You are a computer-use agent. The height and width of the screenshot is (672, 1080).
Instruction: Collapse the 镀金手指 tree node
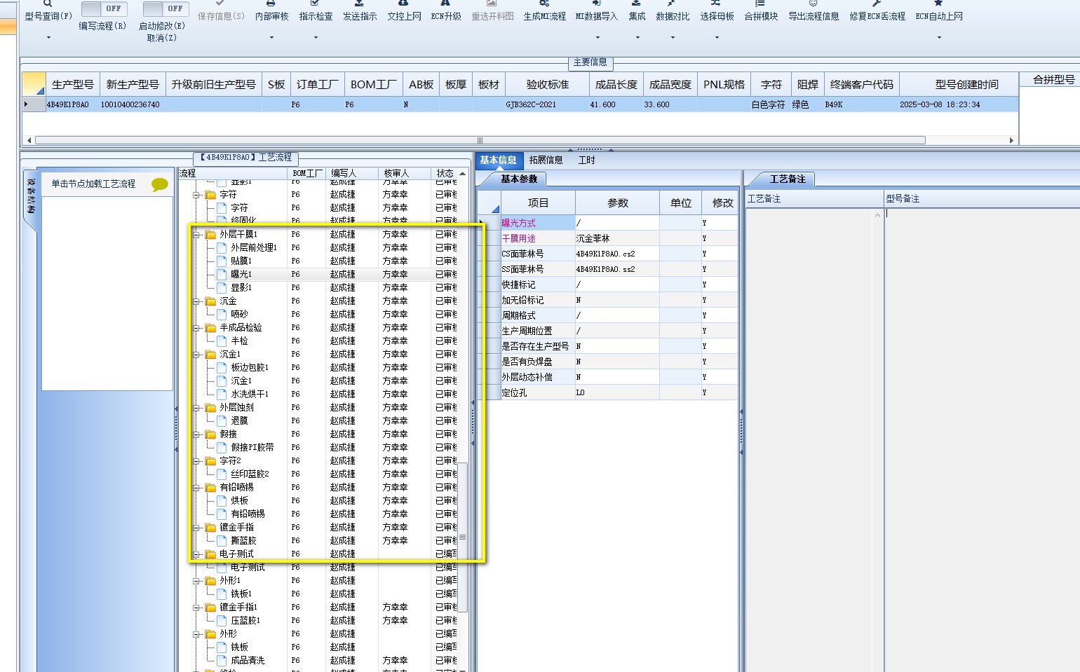[197, 527]
